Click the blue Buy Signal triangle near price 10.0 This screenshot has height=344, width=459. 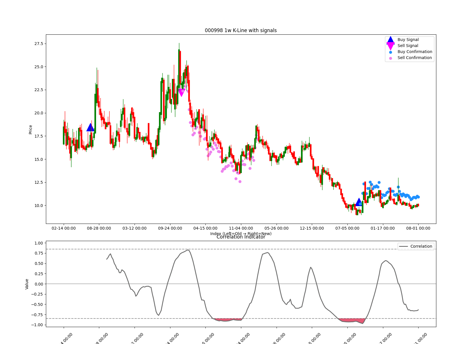359,202
